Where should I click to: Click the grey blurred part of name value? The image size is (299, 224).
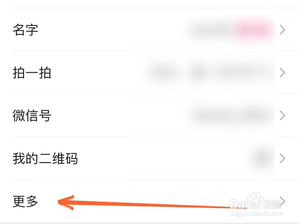(212, 30)
